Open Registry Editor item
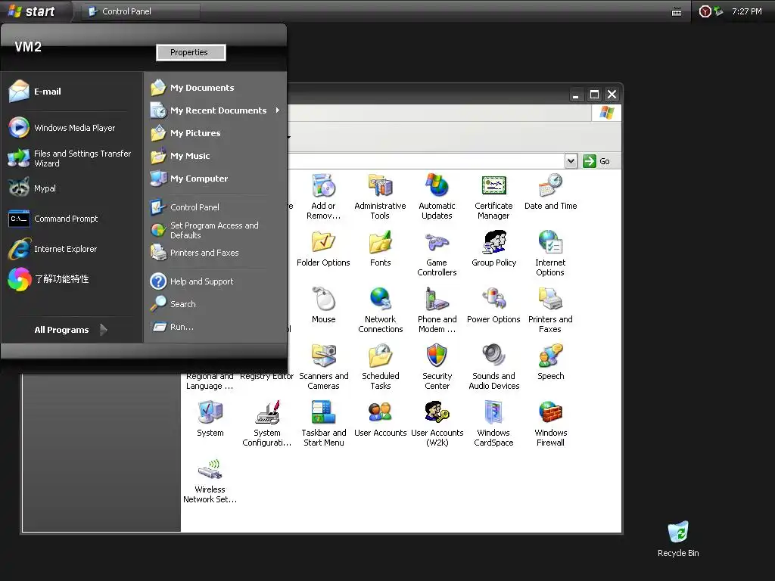Image resolution: width=775 pixels, height=581 pixels. pyautogui.click(x=267, y=377)
